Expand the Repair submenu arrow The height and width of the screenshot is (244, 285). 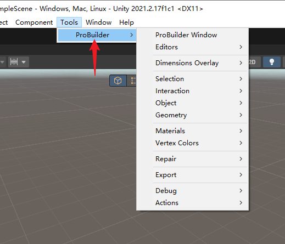pyautogui.click(x=241, y=159)
